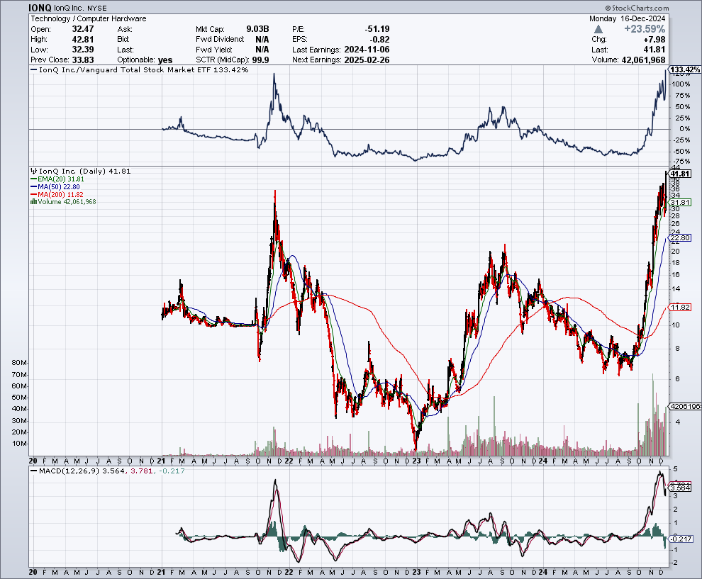Image resolution: width=702 pixels, height=579 pixels.
Task: Click the blue 22.80 MA axis tag
Action: (681, 237)
